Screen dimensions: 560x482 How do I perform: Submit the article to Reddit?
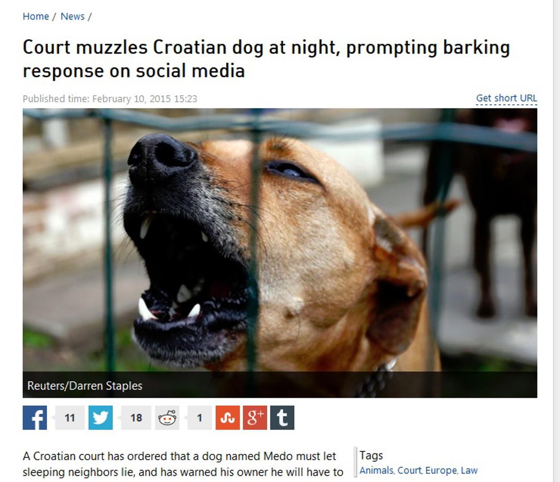click(x=167, y=418)
